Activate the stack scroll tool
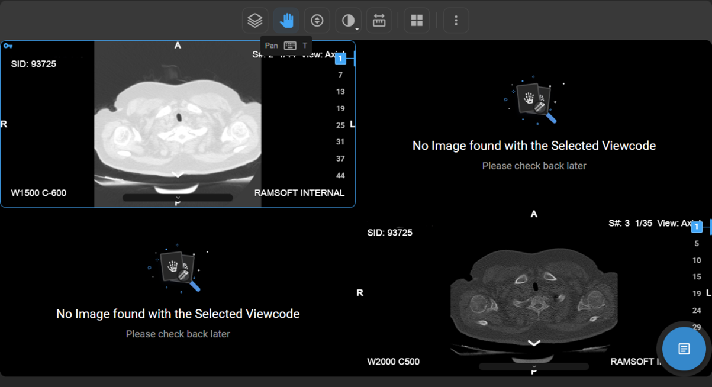 click(317, 21)
